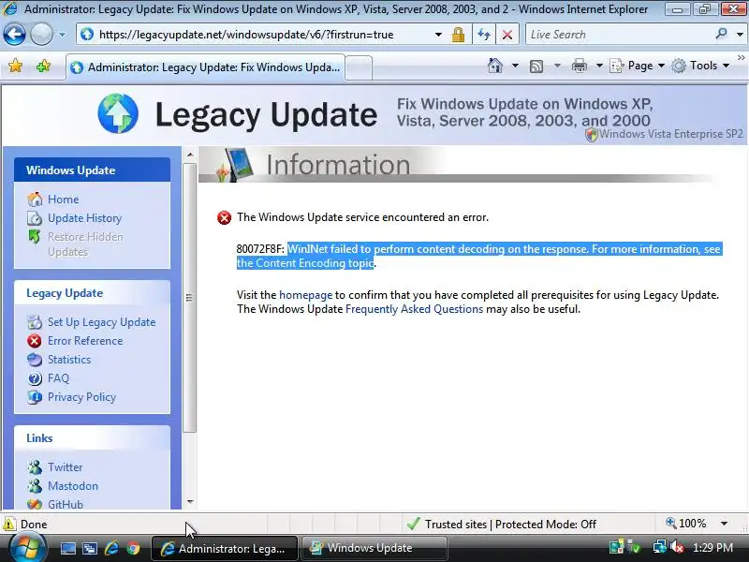
Task: Click the Update History clock icon
Action: tap(35, 218)
